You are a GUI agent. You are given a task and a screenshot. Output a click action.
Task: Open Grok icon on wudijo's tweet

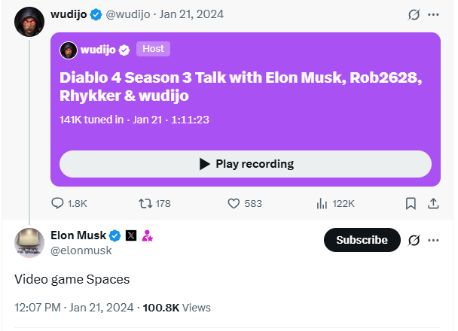coord(413,14)
